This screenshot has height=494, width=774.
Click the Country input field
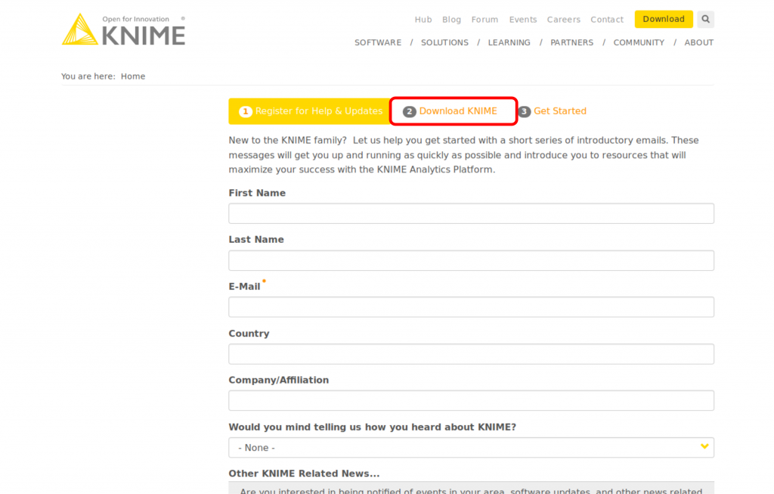pyautogui.click(x=471, y=354)
